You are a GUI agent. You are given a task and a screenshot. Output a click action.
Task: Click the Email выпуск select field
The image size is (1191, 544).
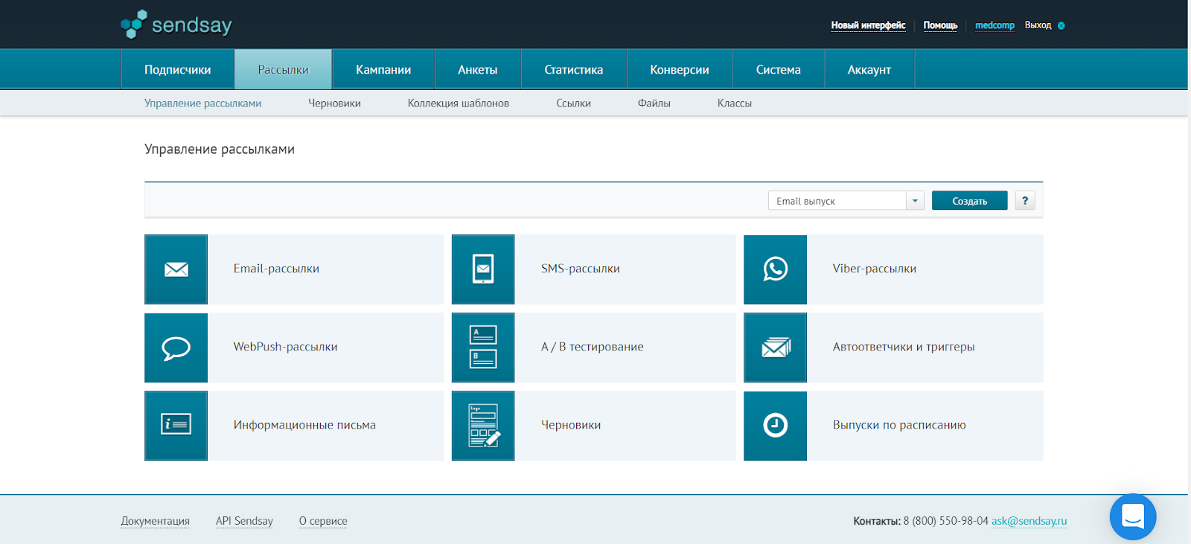(837, 201)
